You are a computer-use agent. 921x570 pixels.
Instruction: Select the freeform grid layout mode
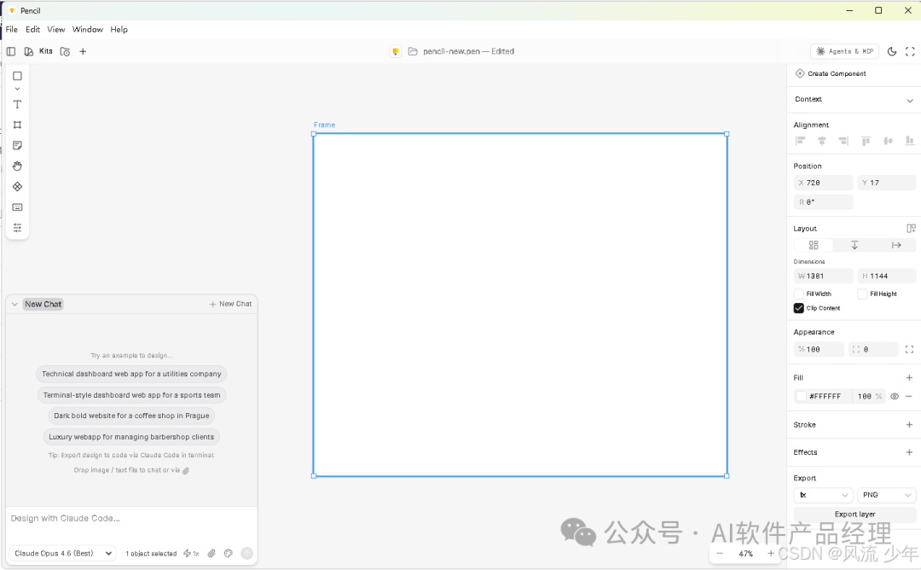[814, 246]
